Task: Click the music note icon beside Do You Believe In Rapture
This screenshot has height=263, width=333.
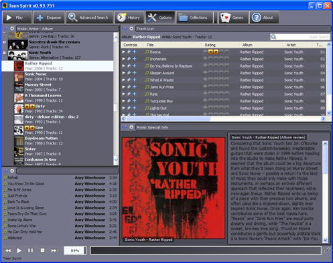Action: coord(147,66)
